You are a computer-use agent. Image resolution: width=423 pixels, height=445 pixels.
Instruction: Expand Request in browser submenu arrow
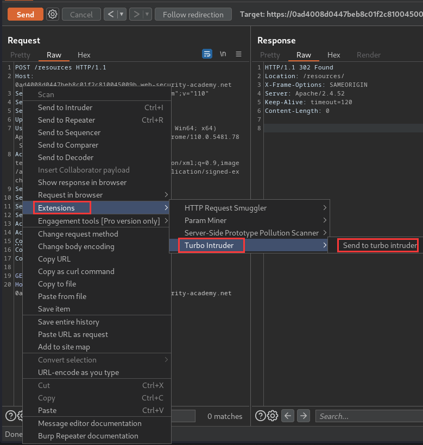(166, 195)
